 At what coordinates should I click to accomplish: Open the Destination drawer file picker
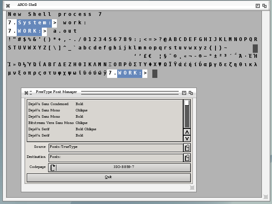[187, 158]
